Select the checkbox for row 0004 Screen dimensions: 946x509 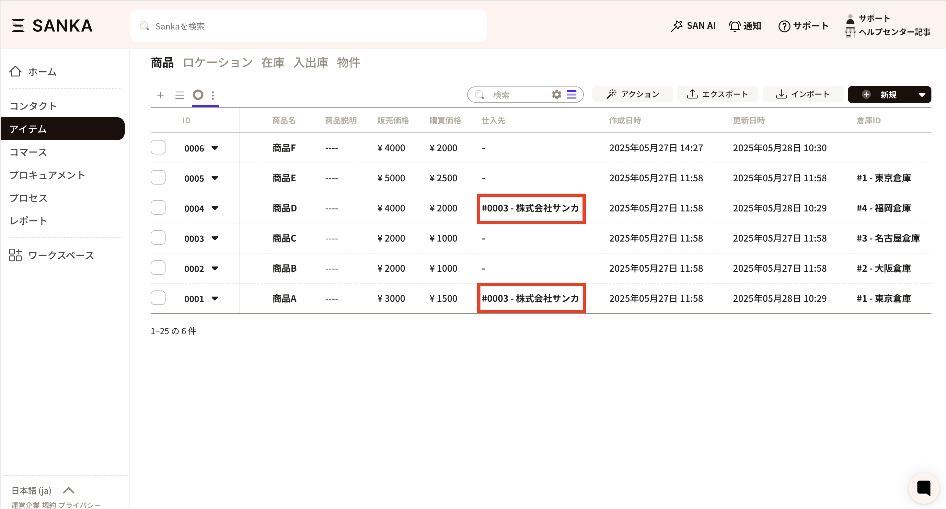tap(158, 208)
